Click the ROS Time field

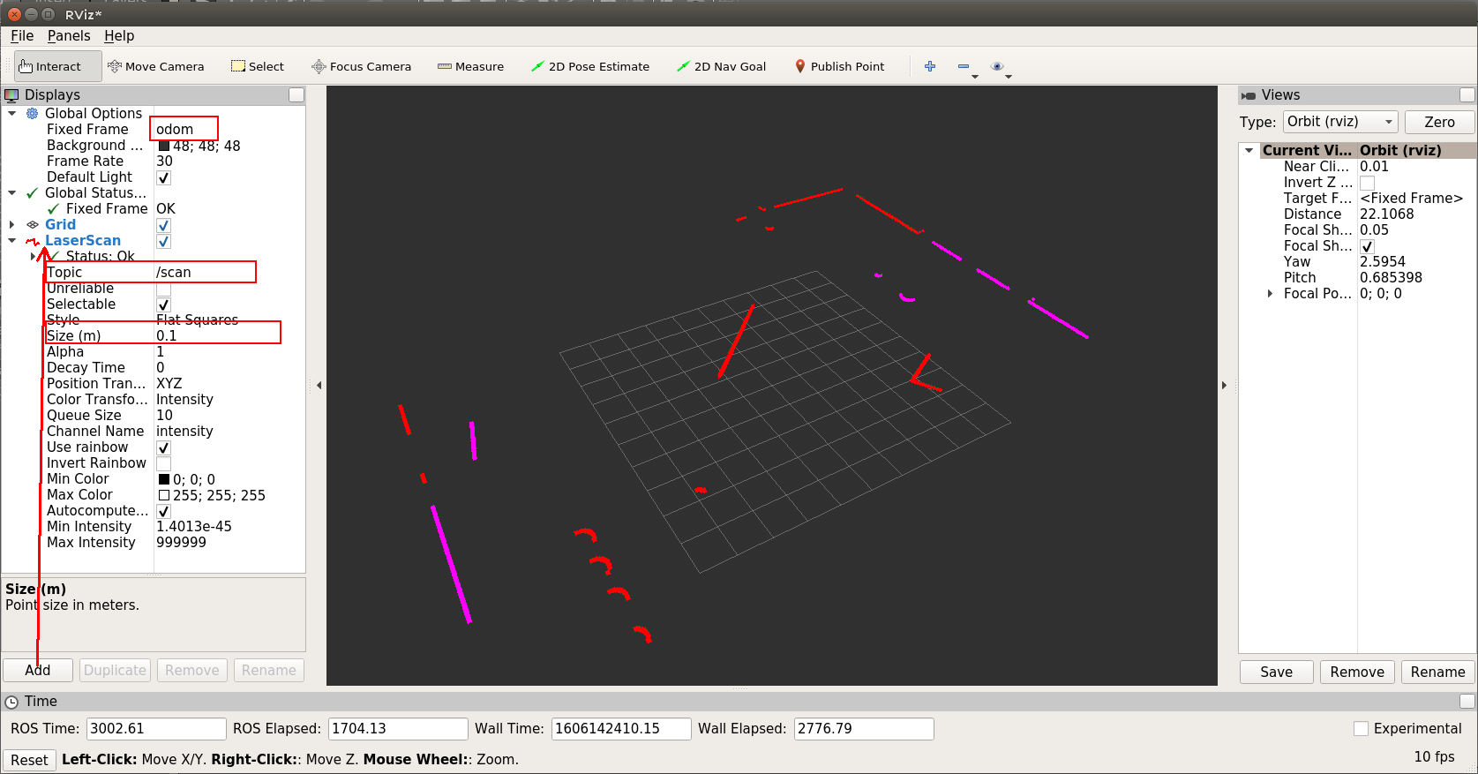pyautogui.click(x=156, y=728)
